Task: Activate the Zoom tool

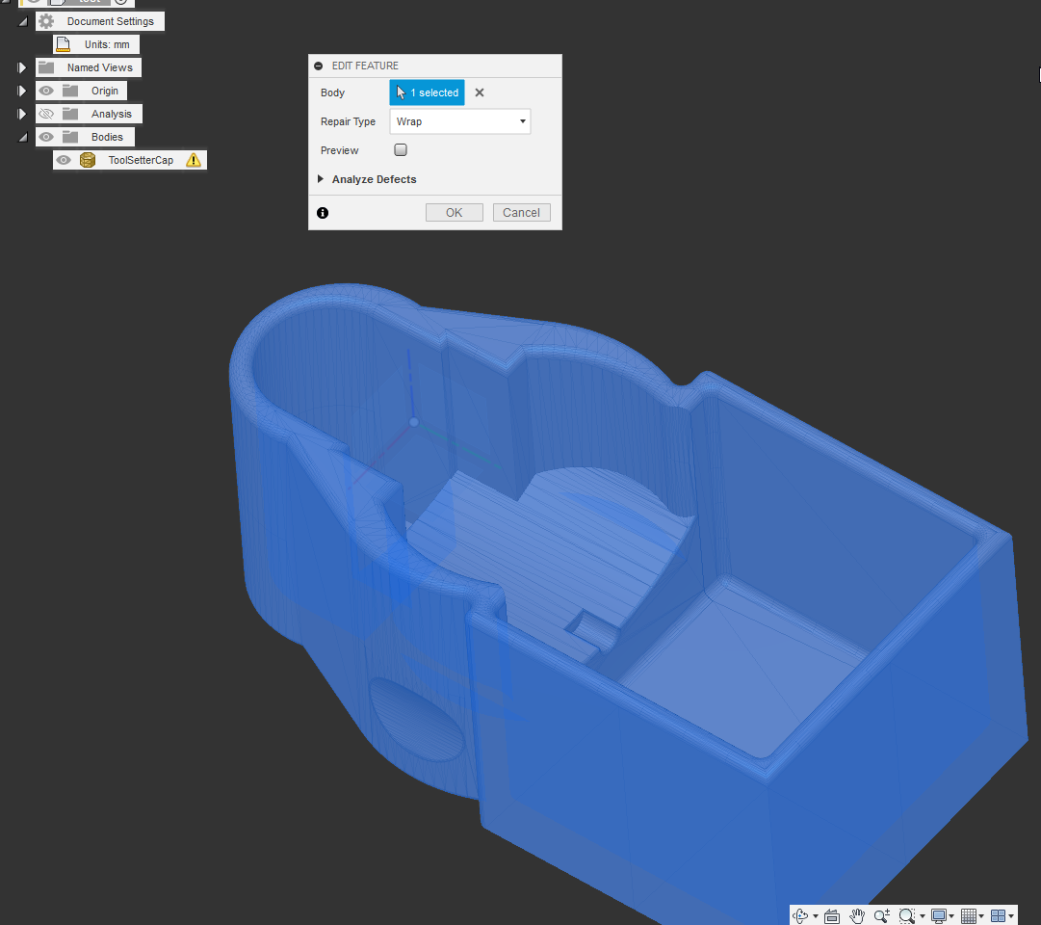Action: click(881, 915)
